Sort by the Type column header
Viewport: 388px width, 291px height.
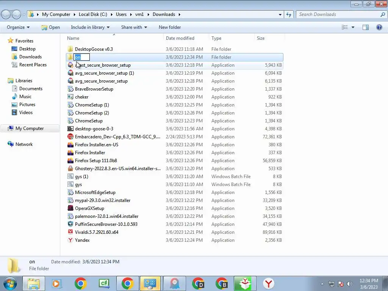tap(232, 38)
